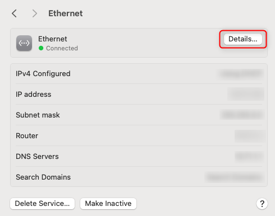275x216 pixels.
Task: Select the IP address row label
Action: (x=34, y=95)
